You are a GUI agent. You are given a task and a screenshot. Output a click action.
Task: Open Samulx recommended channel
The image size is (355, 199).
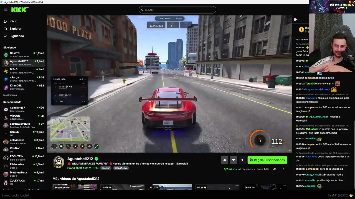click(24, 133)
